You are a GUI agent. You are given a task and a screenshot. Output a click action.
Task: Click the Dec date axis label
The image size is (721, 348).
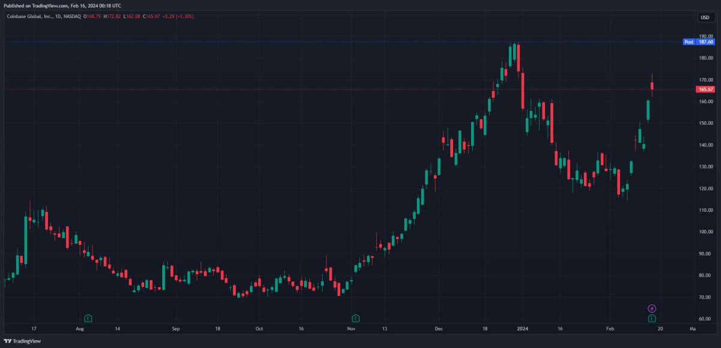(439, 329)
